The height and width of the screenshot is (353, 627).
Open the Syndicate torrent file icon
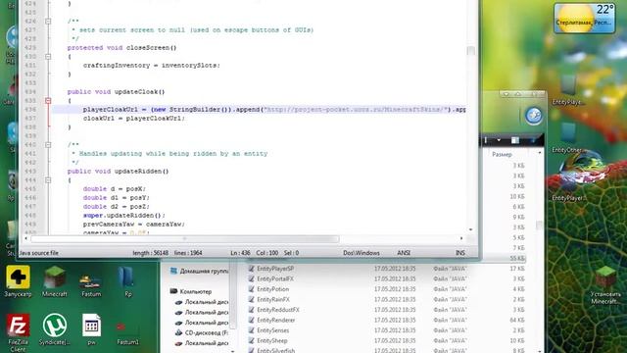click(x=55, y=329)
